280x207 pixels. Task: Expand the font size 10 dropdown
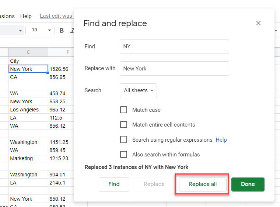pos(49,30)
